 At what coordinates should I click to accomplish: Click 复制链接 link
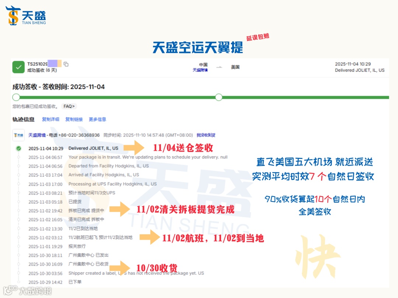pyautogui.click(x=74, y=119)
